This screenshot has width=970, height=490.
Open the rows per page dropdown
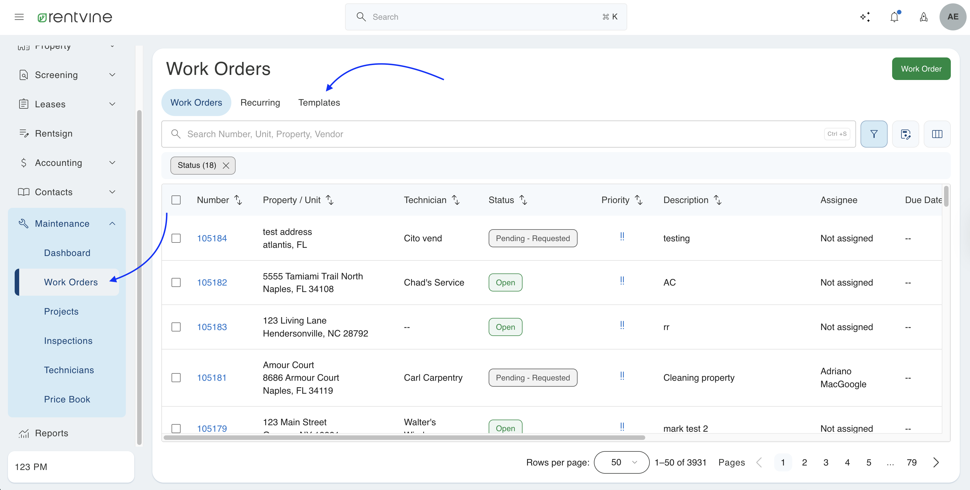[621, 462]
